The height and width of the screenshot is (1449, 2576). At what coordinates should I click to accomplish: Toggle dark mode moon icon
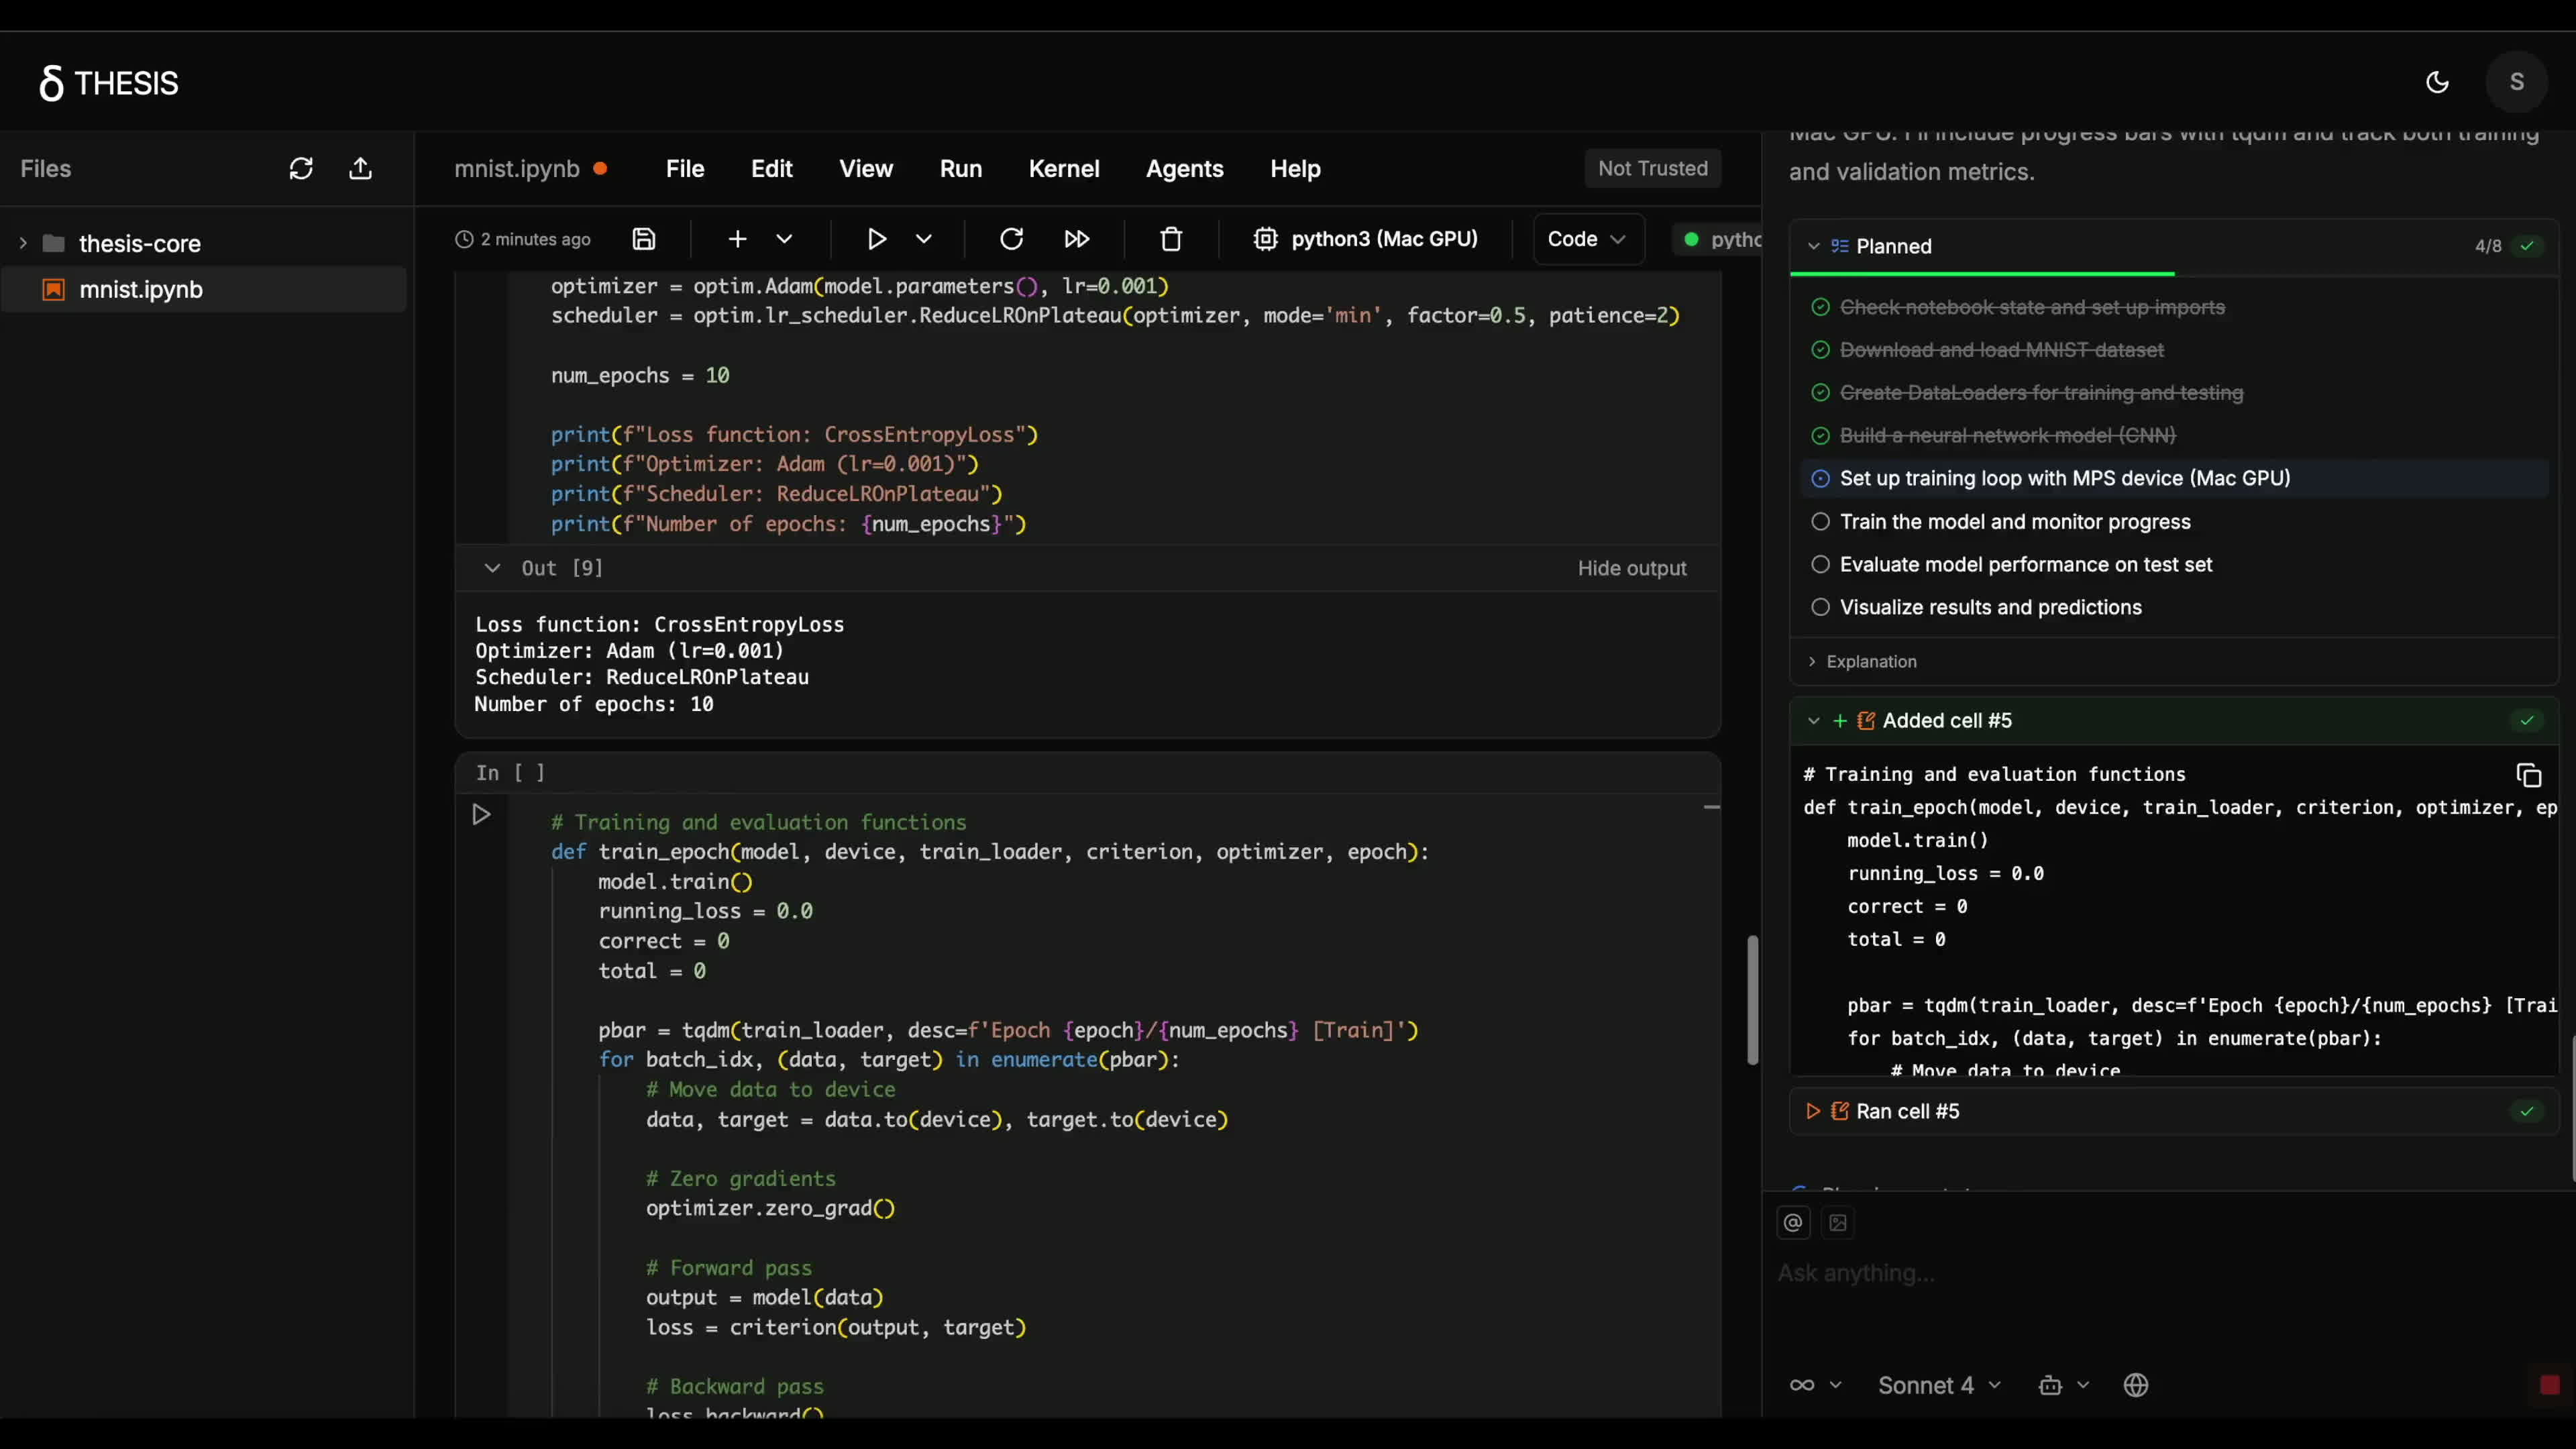tap(2437, 83)
